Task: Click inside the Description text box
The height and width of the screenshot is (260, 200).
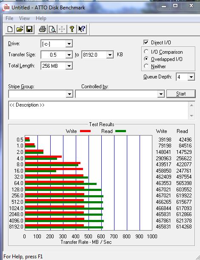Action: (x=98, y=110)
